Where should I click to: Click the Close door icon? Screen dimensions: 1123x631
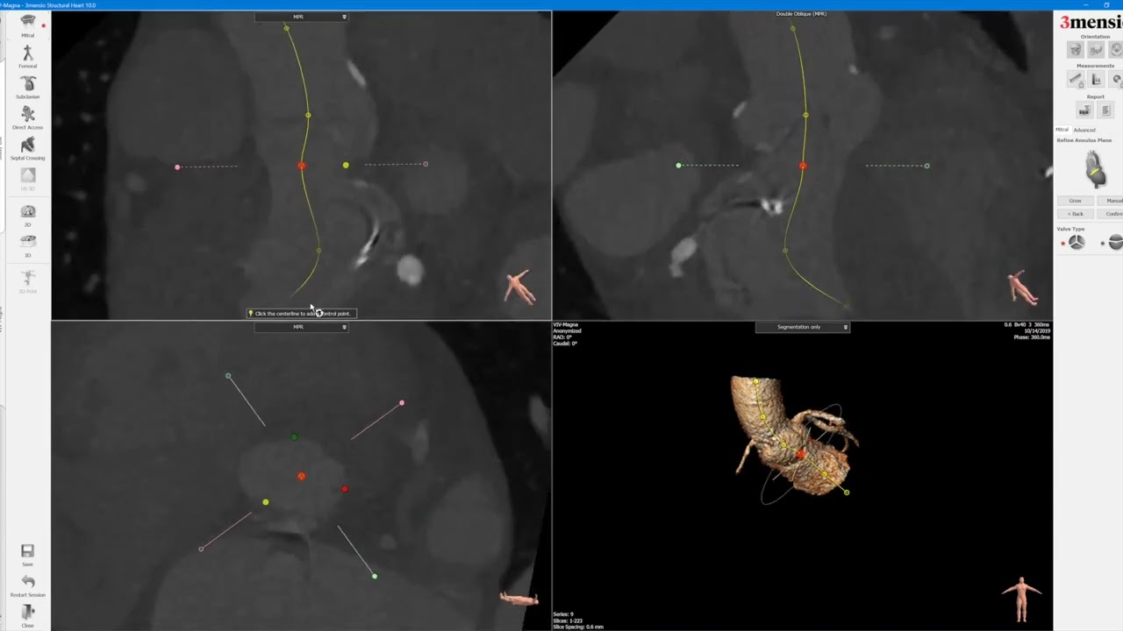27,612
